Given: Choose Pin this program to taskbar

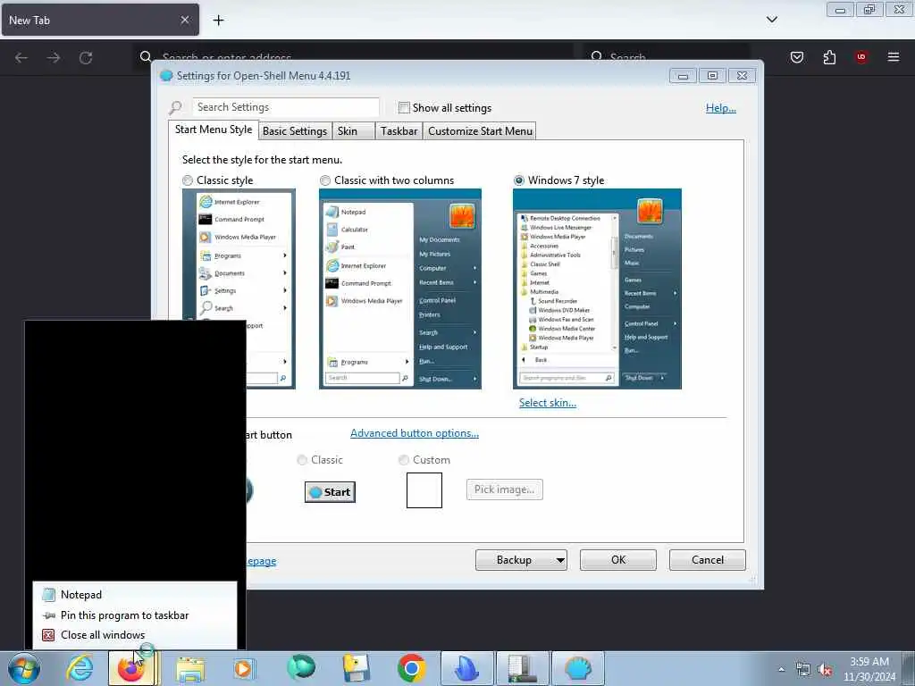Looking at the screenshot, I should [x=135, y=615].
